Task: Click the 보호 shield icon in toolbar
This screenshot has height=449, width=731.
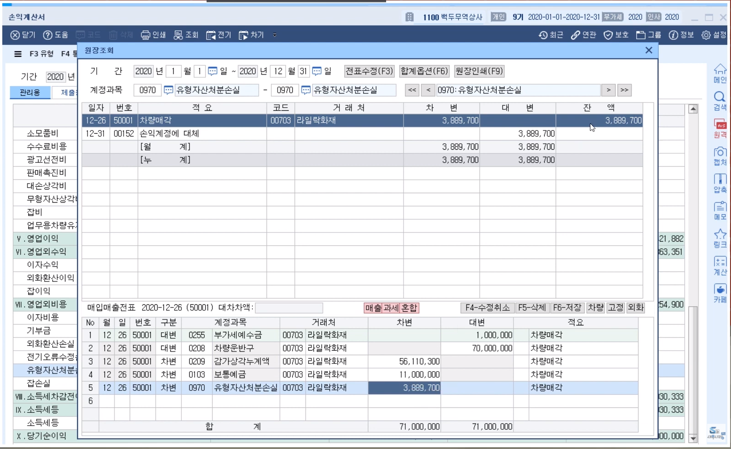Action: (608, 35)
